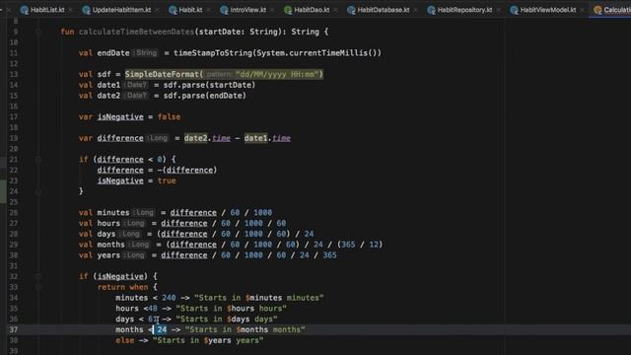The image size is (631, 355).
Task: Click the ':Long' inlay hint beside difference on line 19
Action: pyautogui.click(x=157, y=138)
